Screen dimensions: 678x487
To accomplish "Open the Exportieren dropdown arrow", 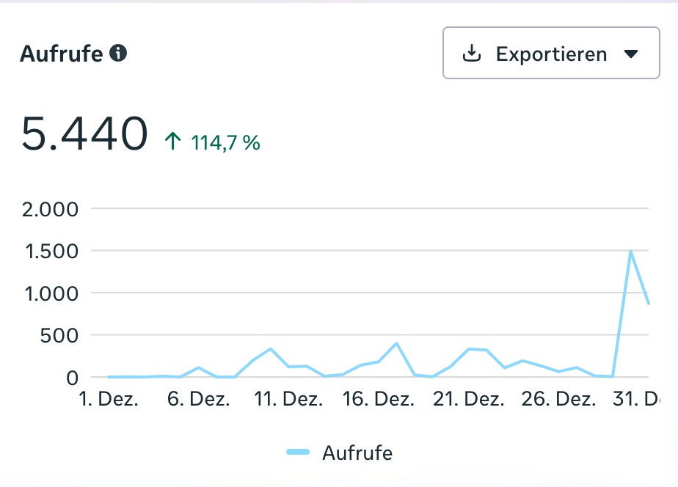I will pos(630,54).
